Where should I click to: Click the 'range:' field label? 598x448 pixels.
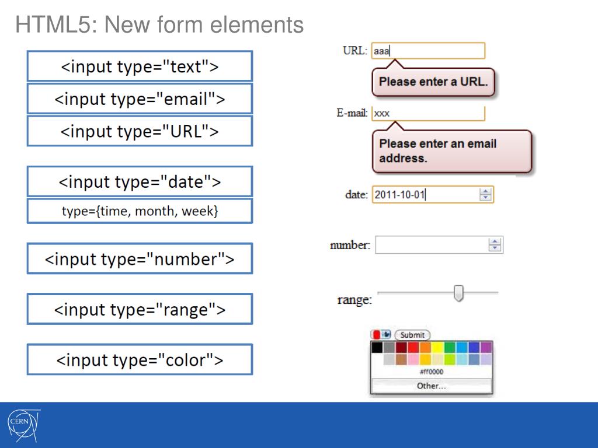click(x=354, y=300)
